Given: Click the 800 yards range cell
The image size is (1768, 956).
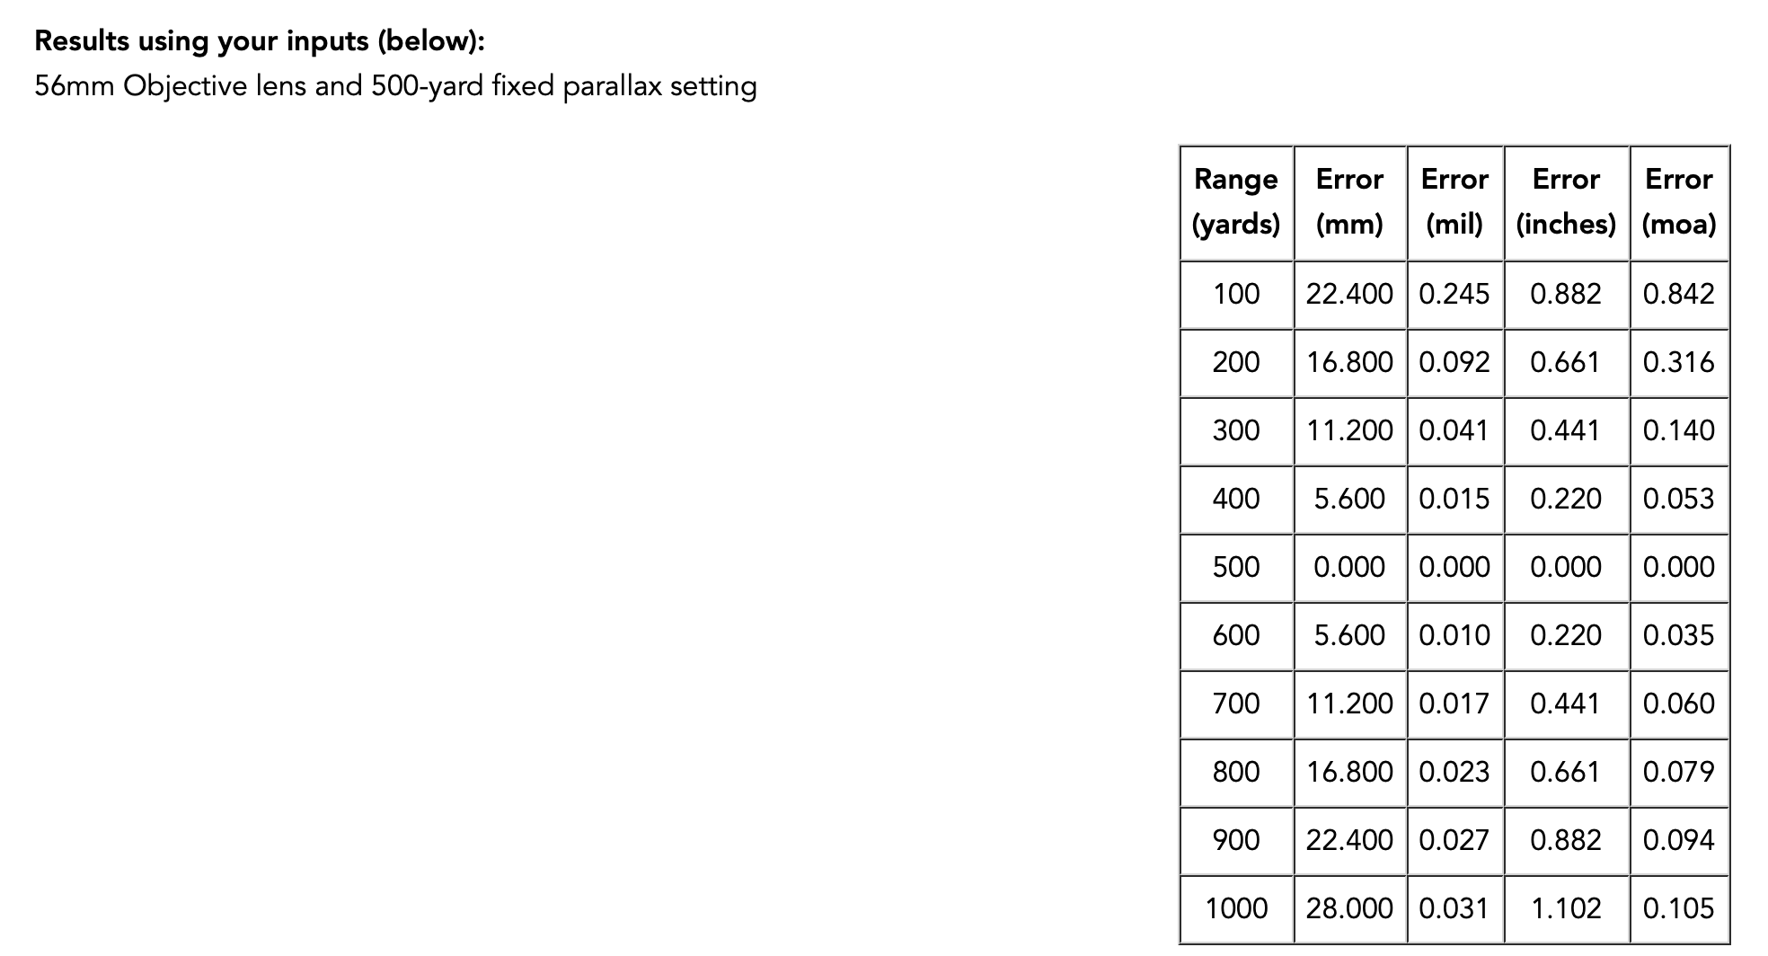Looking at the screenshot, I should (1236, 772).
